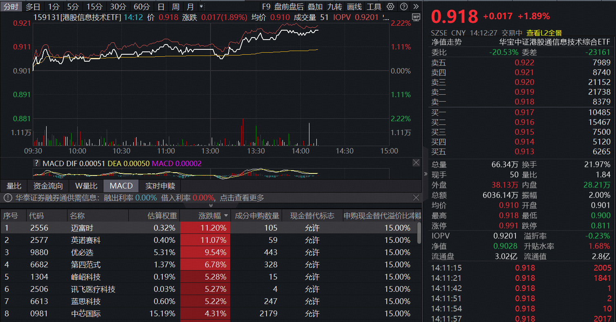Image resolution: width=616 pixels, height=322 pixels.
Task: Expand more tools via the double-chevron
Action: pos(416,7)
